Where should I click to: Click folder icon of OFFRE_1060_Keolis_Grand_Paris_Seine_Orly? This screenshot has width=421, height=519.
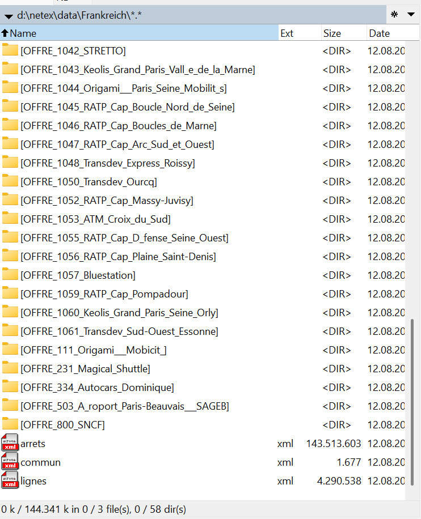pos(10,312)
